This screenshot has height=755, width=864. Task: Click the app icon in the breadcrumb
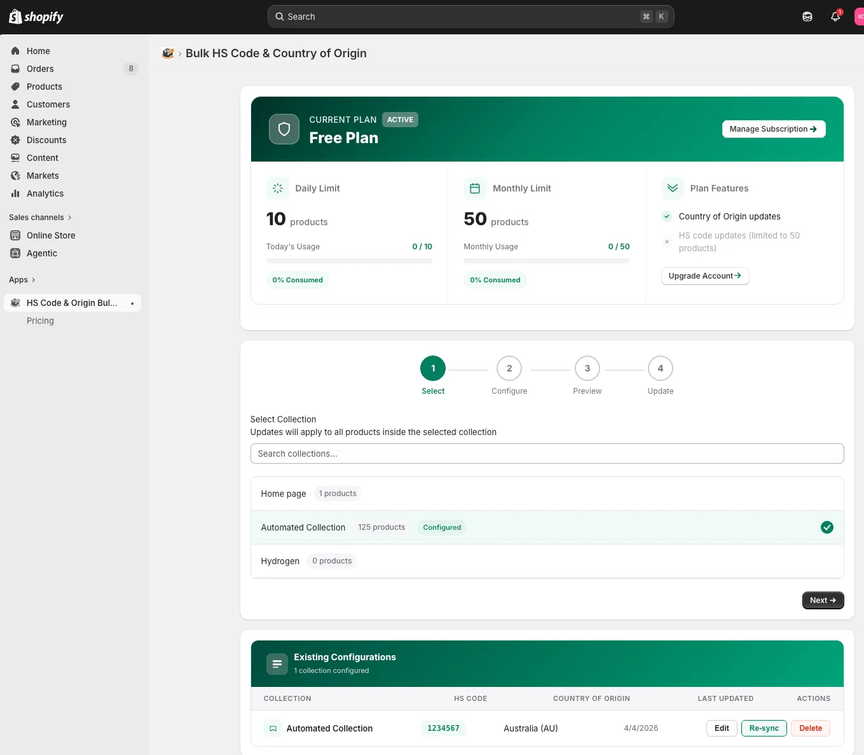(168, 53)
